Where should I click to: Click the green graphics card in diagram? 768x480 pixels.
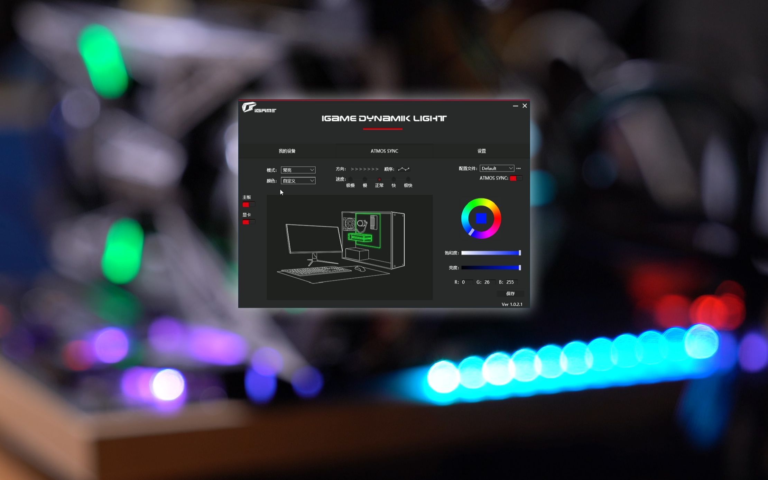pyautogui.click(x=360, y=238)
